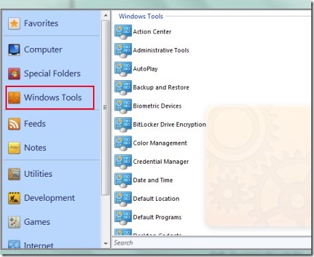This screenshot has width=314, height=257.
Task: Click the Special Folders icon
Action: click(14, 73)
